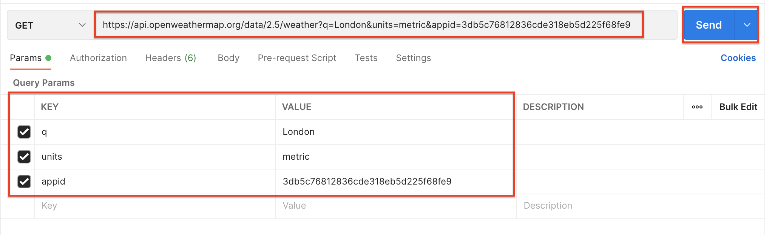Go to Pre-request Script tab
The width and height of the screenshot is (772, 235).
[297, 58]
